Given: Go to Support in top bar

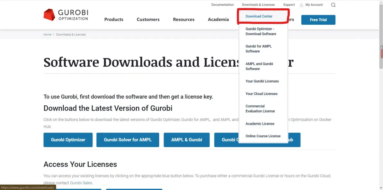Looking at the screenshot, I should 289,4.
